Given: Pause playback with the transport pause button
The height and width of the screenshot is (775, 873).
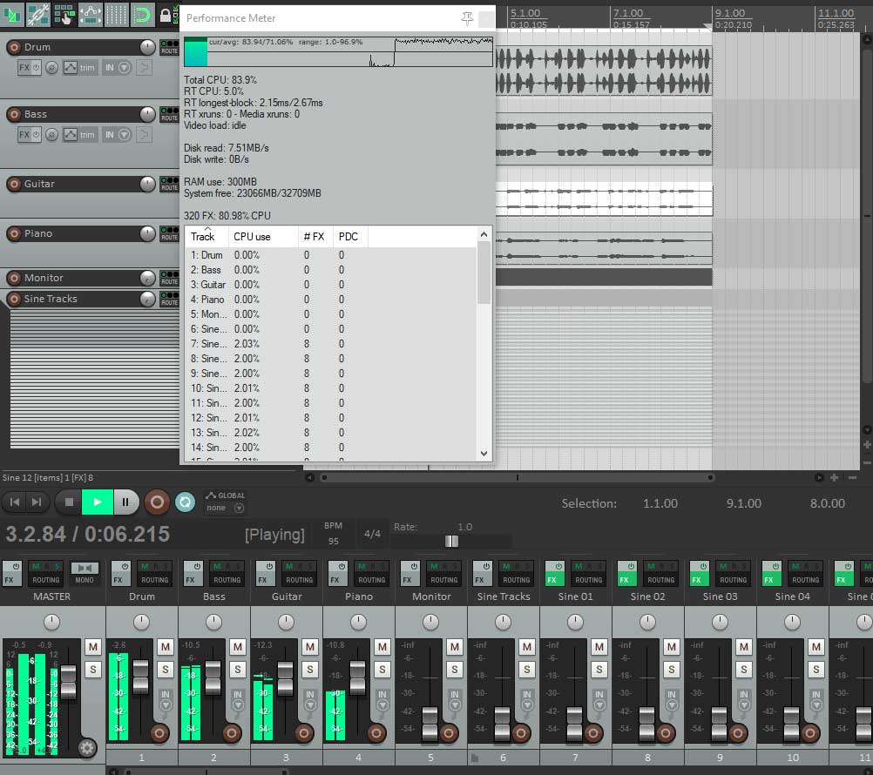Looking at the screenshot, I should coord(125,502).
